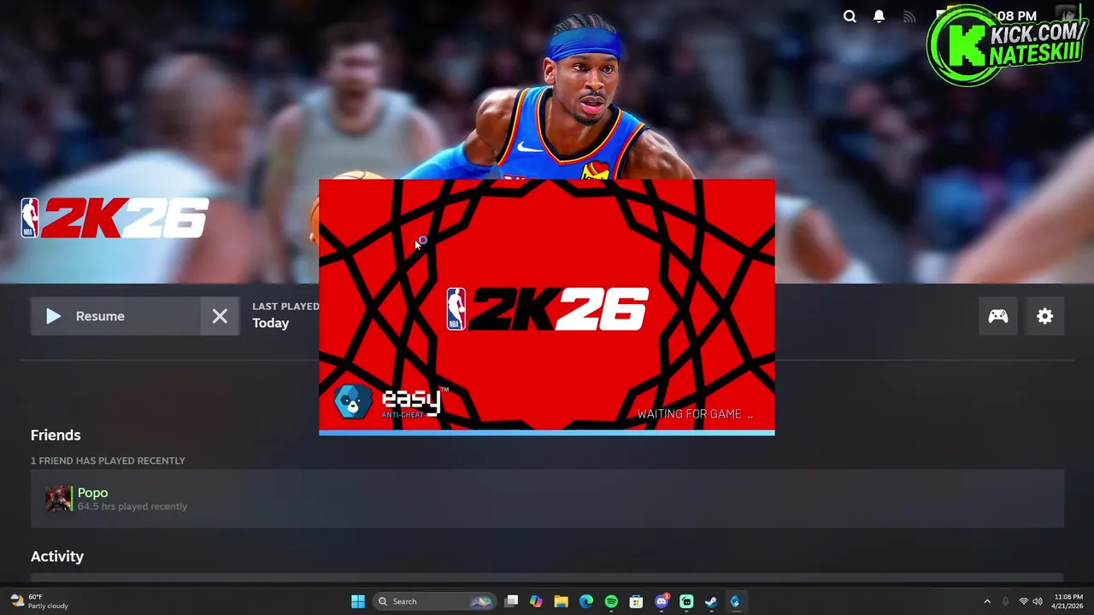
Task: Click the NBA 2K26 logo on hero banner
Action: pyautogui.click(x=115, y=218)
